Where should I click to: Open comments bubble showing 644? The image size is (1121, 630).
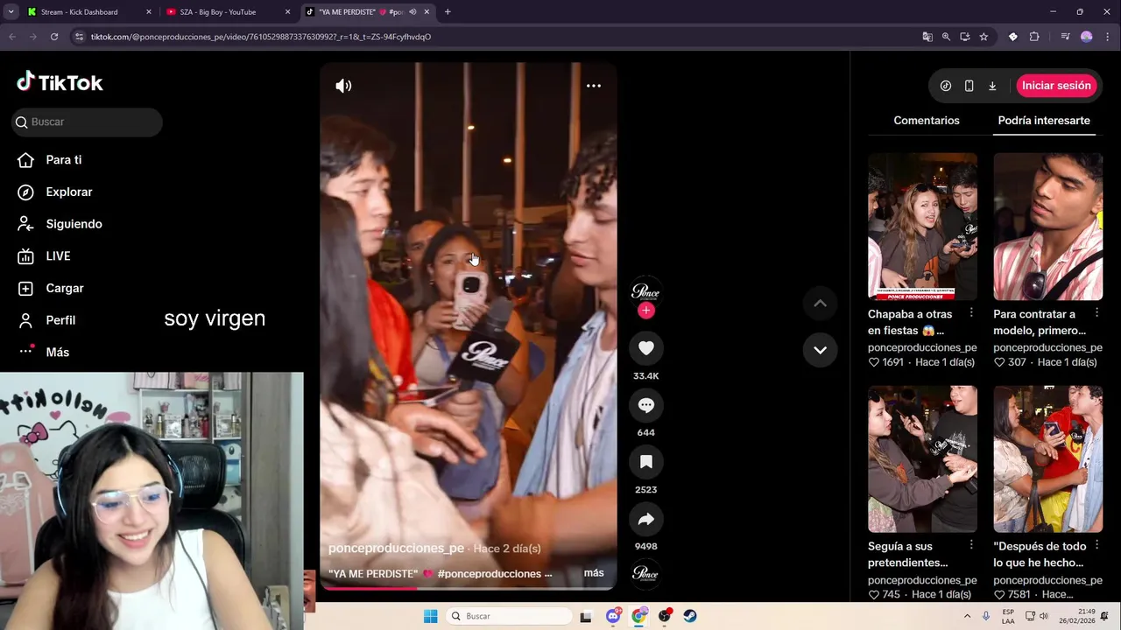[x=646, y=405]
